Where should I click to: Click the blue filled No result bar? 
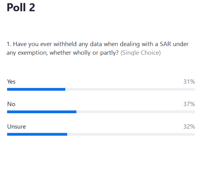click(42, 112)
